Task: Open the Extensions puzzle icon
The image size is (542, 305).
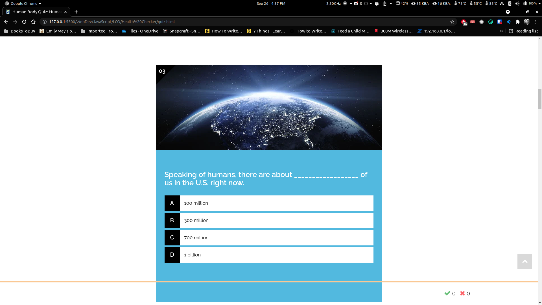Action: click(x=517, y=22)
